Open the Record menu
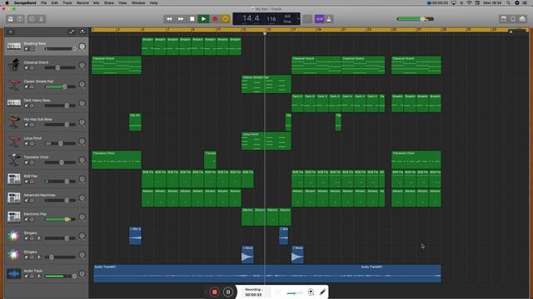 (82, 2)
